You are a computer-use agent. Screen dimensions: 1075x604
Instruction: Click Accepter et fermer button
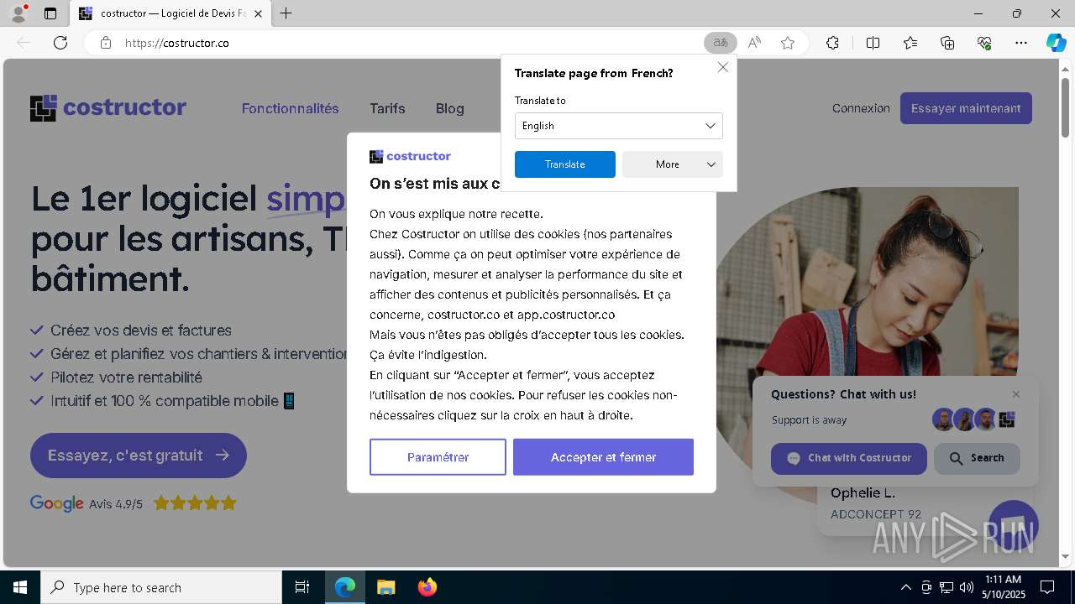603,457
